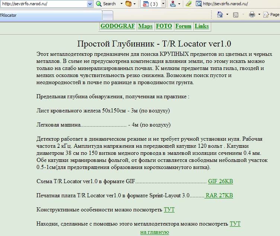Screen dimensions: 280x236
Task: Click the RSS feeds icon
Action: pos(236,15)
